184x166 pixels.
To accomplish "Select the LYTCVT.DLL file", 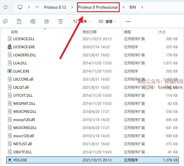I will (x=23, y=95).
